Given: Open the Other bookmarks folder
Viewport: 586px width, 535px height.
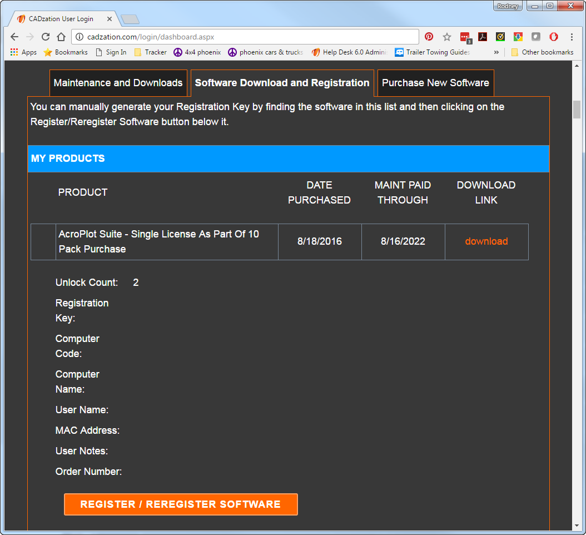Looking at the screenshot, I should (542, 52).
